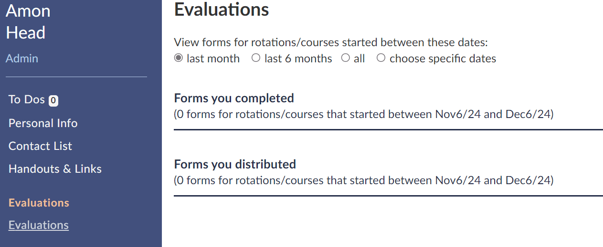Select the "all" date range radio button
Viewport: 603px width, 247px height.
tap(346, 58)
